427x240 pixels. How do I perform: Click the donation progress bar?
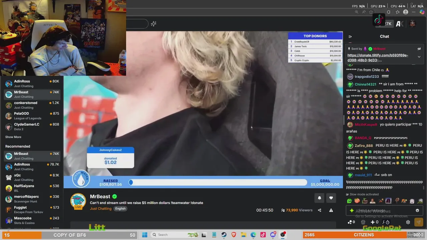[x=218, y=182]
